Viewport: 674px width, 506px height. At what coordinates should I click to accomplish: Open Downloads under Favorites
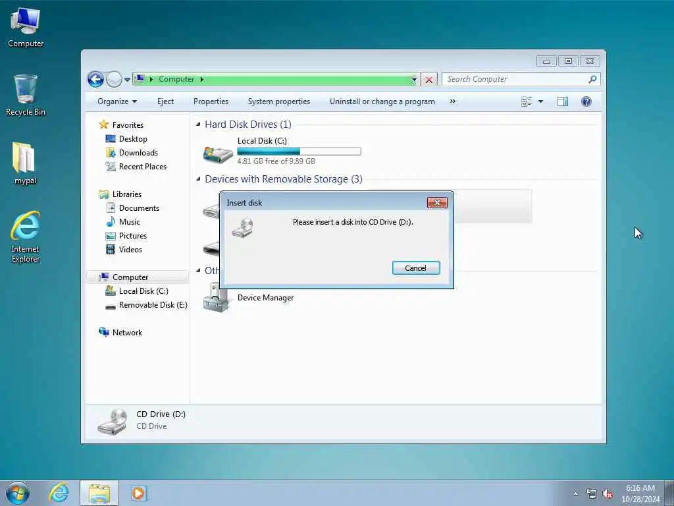coord(138,153)
